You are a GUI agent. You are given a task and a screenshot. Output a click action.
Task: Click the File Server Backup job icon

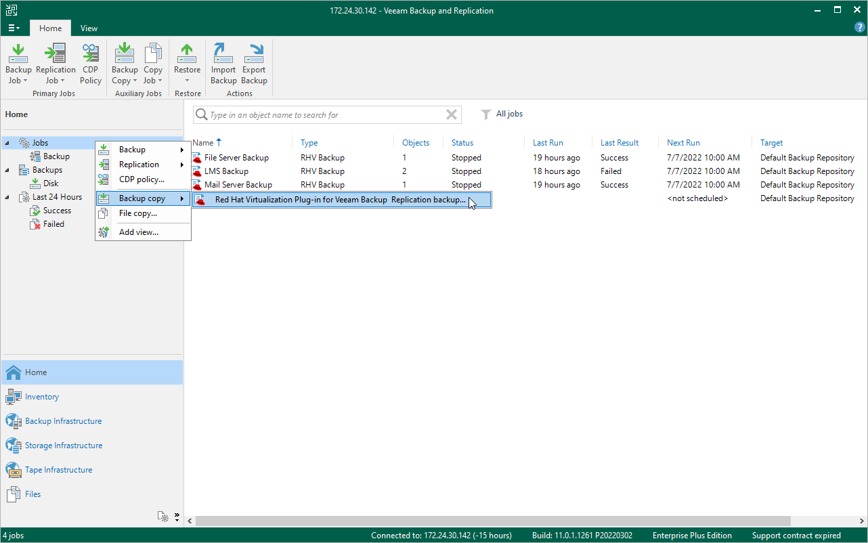tap(197, 158)
